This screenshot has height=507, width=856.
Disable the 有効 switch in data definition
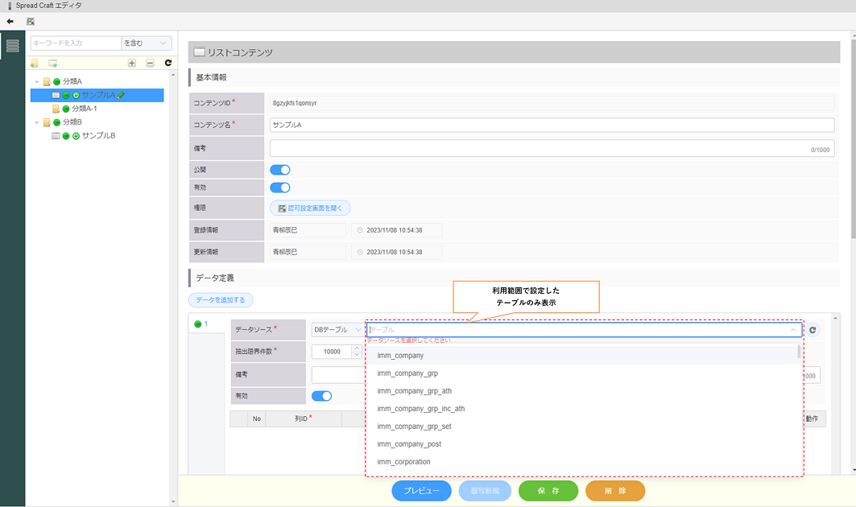tap(321, 396)
